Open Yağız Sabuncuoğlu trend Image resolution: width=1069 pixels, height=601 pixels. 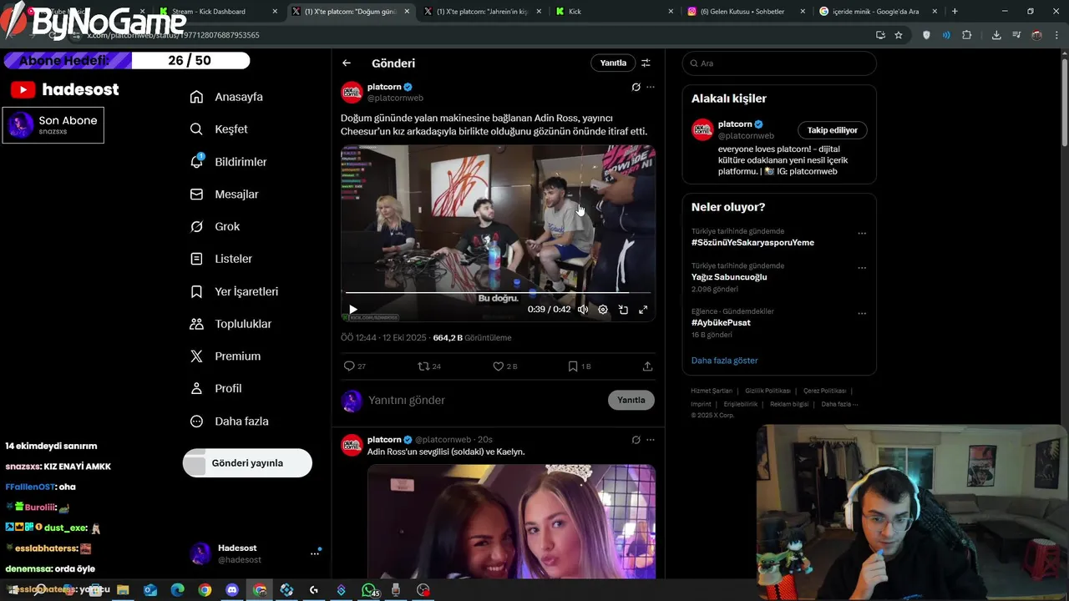729,277
